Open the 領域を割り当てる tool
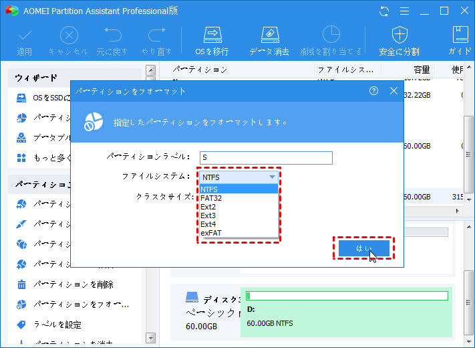The width and height of the screenshot is (475, 348). [x=331, y=41]
